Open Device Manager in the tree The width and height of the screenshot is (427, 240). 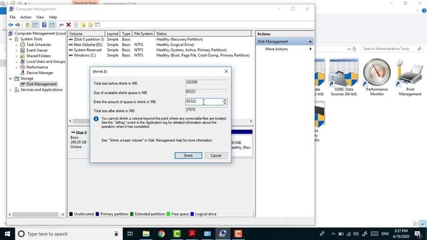point(40,73)
